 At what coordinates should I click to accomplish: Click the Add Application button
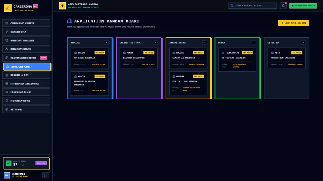(293, 23)
